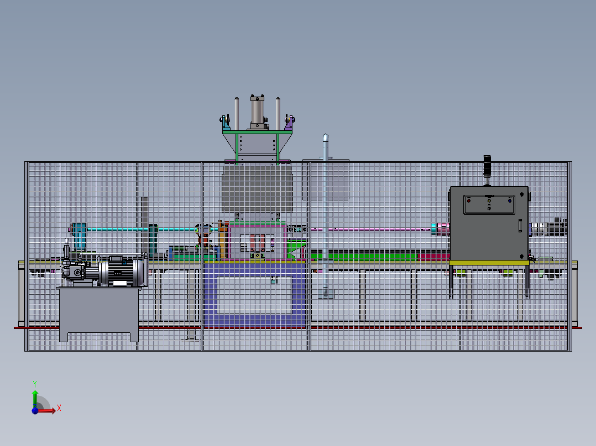Select the yellow shelf under the control cabinet
Image resolution: width=596 pixels, height=446 pixels.
[489, 263]
